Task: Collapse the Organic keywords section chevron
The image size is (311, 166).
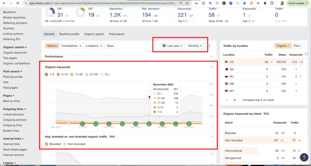Action: coord(211,67)
